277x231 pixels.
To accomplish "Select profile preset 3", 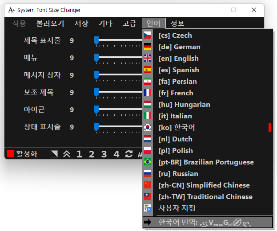I will coord(104,154).
